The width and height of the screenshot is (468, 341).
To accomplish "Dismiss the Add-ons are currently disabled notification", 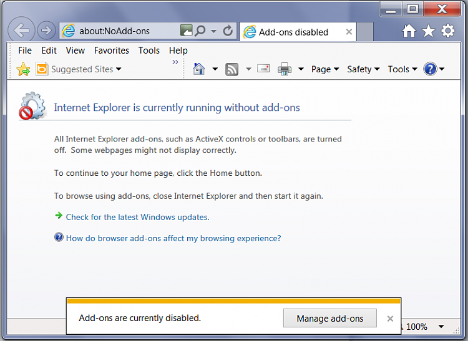I will point(390,319).
